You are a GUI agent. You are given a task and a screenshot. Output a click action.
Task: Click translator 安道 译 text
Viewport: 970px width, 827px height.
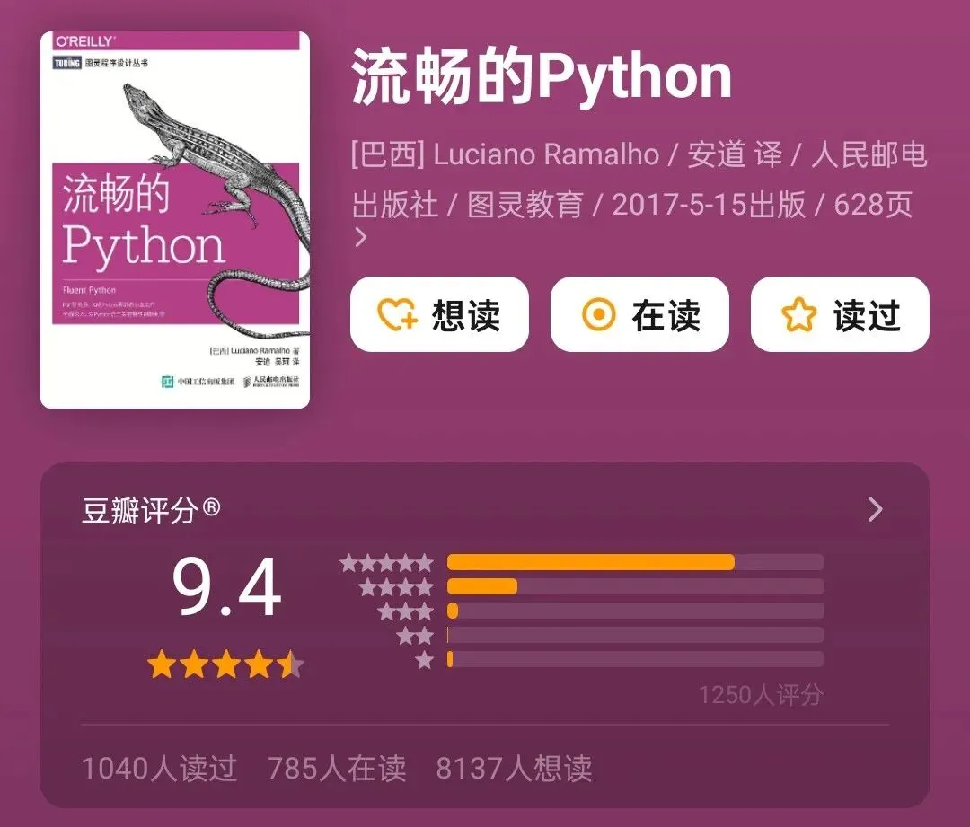point(735,154)
